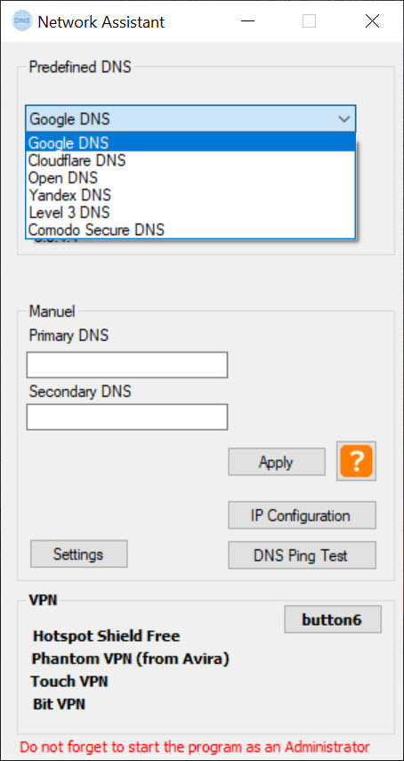Run the DNS Ping Test
Image resolution: width=404 pixels, height=761 pixels.
tap(302, 555)
